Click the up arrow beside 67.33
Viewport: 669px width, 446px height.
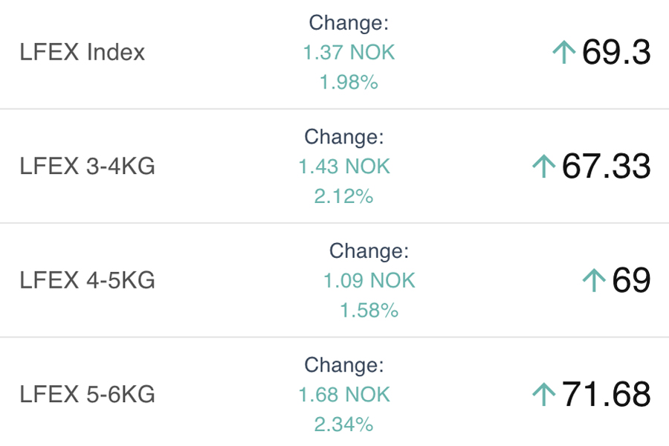[544, 167]
